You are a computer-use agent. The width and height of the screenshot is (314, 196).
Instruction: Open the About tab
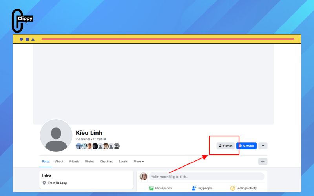tap(59, 162)
